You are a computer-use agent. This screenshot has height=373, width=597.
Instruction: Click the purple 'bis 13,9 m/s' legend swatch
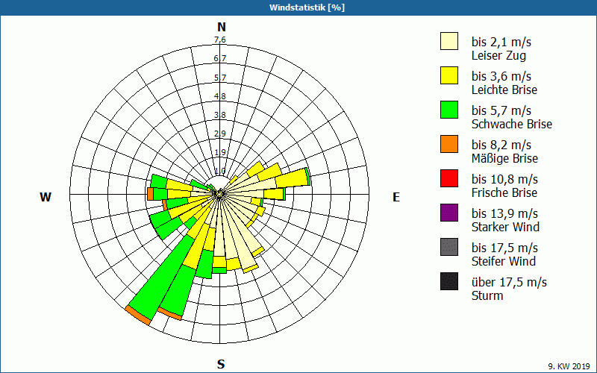(449, 213)
